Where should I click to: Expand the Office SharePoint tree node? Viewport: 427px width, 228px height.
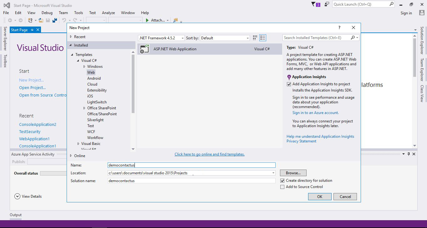coord(84,108)
